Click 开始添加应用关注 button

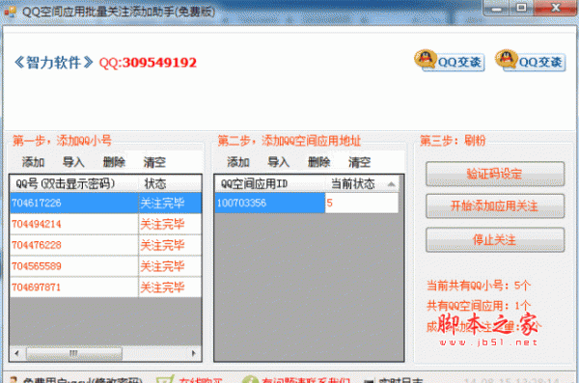click(495, 206)
